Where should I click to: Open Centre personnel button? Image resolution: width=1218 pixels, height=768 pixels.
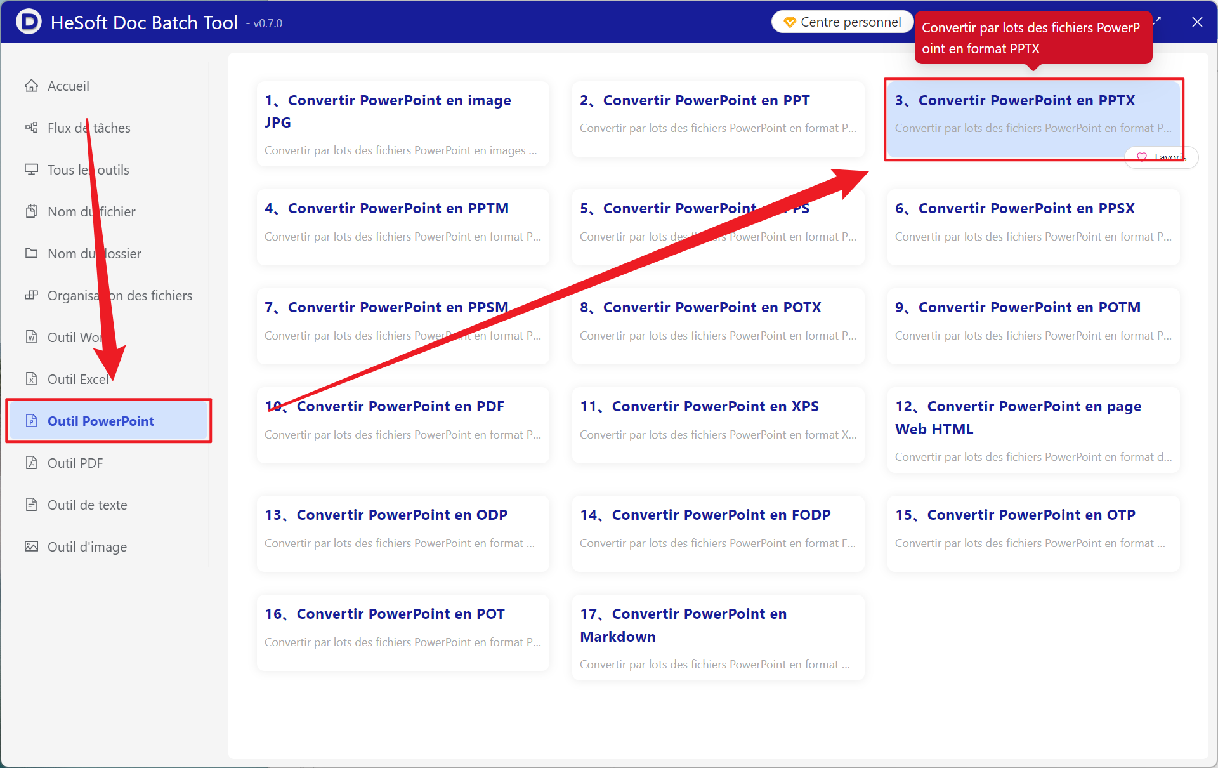842,22
